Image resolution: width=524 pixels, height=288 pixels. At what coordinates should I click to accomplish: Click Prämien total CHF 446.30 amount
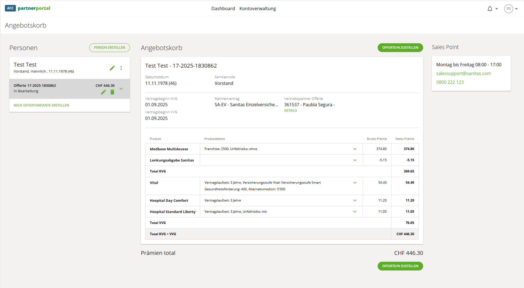click(x=409, y=253)
